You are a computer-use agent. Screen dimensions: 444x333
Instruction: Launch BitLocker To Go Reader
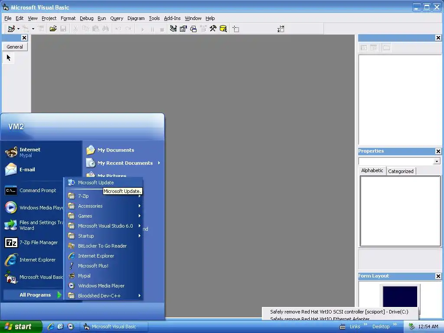(104, 246)
